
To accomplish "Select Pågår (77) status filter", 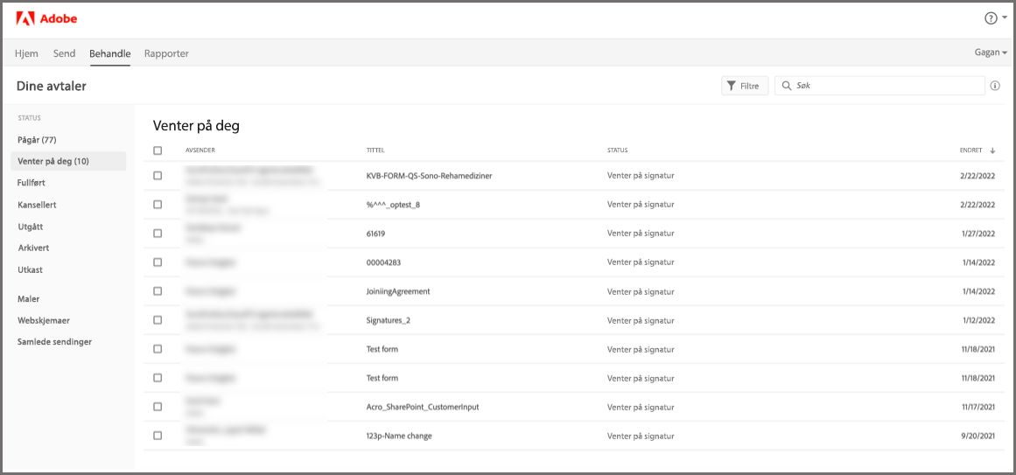I will pyautogui.click(x=37, y=140).
